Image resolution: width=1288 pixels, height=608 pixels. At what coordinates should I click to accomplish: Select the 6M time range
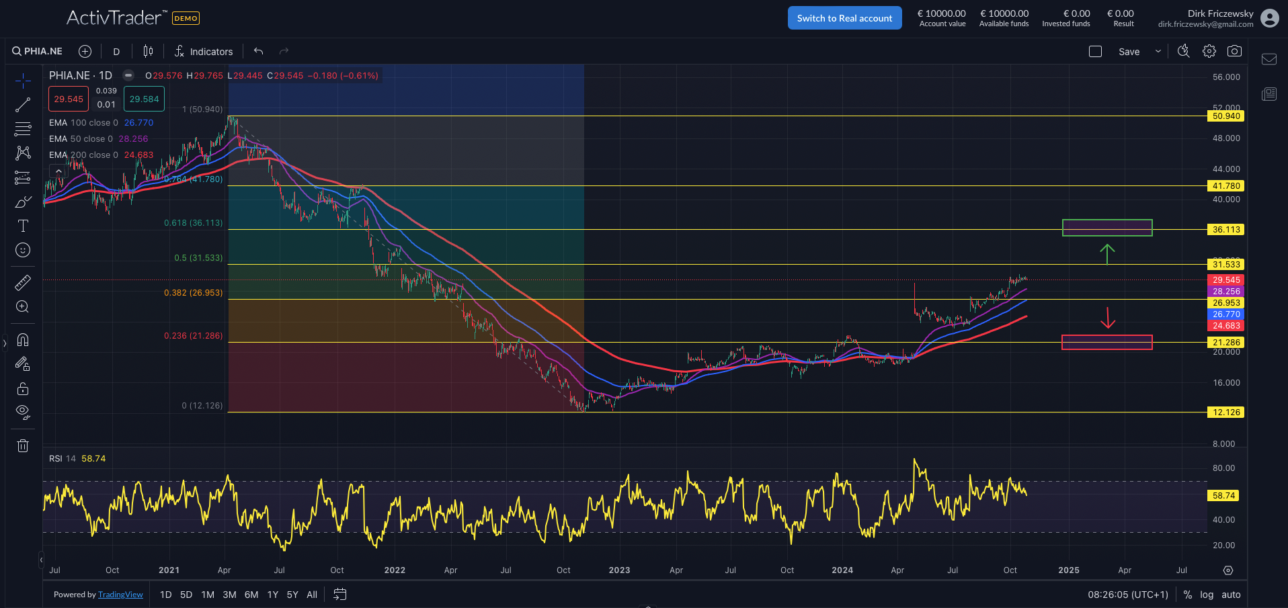251,595
